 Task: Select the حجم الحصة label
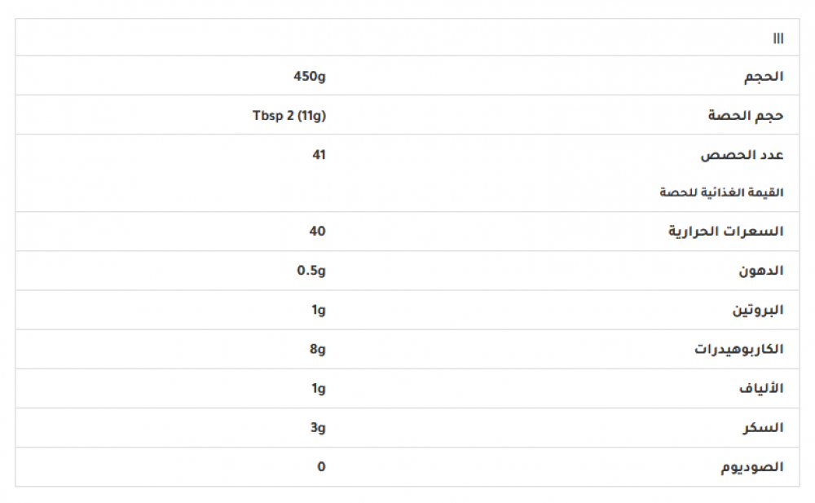(745, 116)
